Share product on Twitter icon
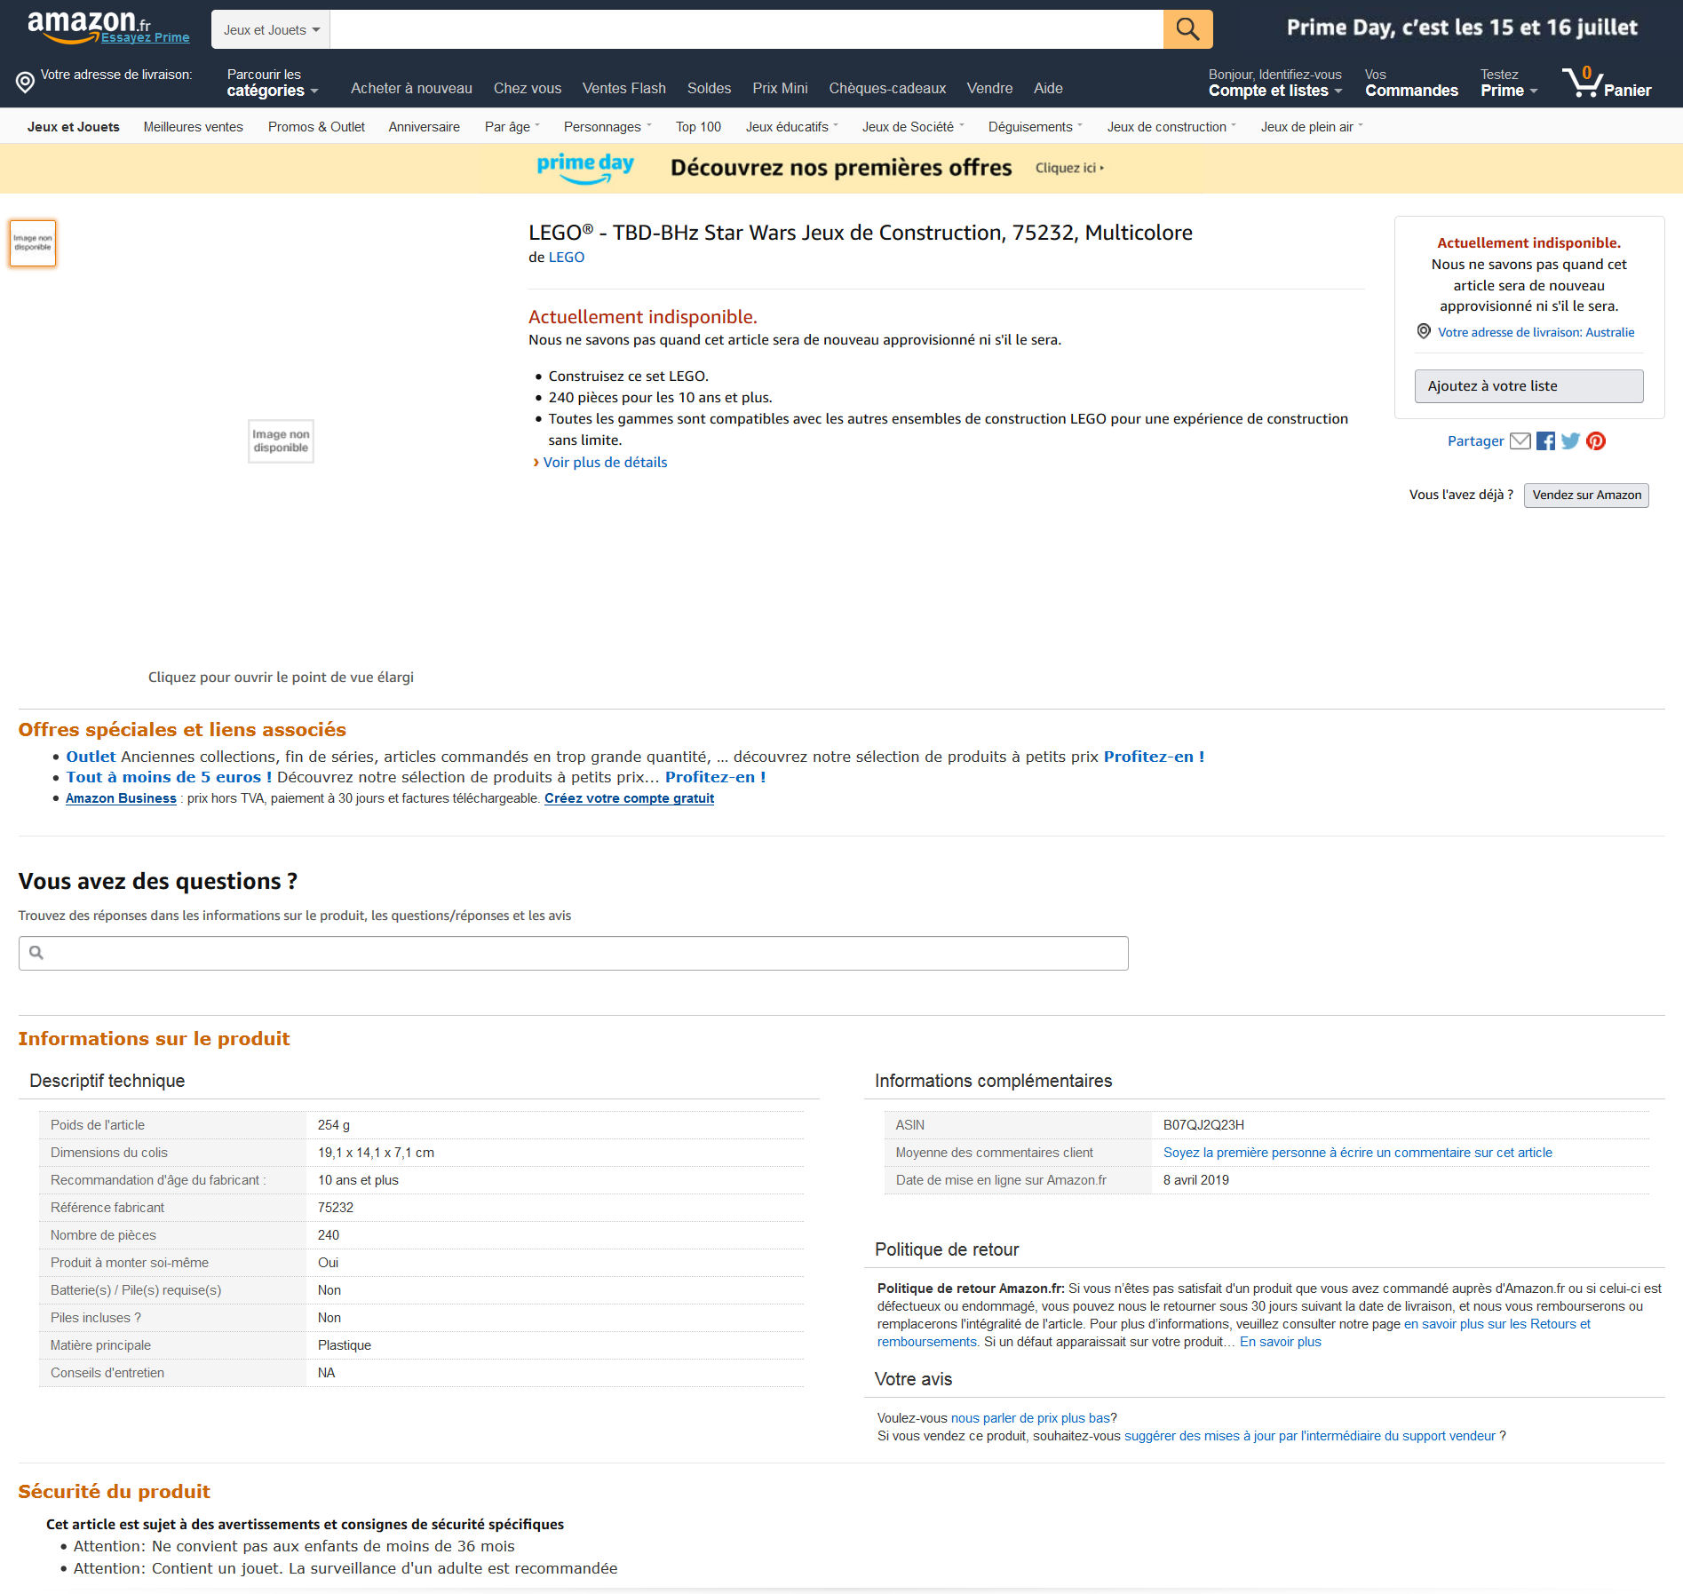 pyautogui.click(x=1571, y=441)
